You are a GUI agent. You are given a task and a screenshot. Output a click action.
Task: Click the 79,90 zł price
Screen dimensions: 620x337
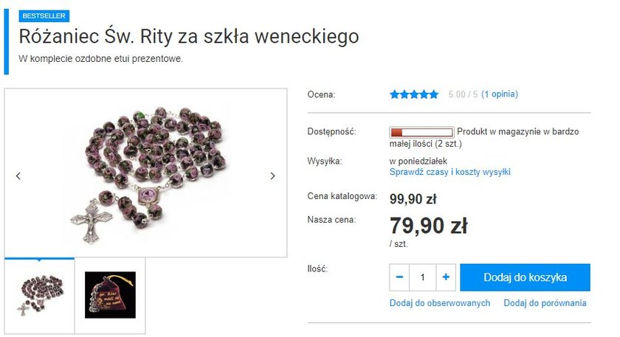(x=429, y=226)
